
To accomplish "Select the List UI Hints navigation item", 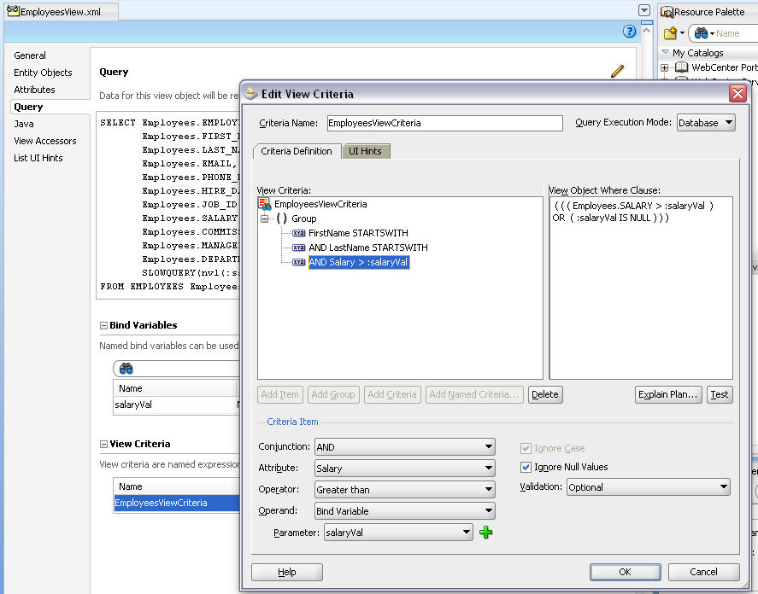I will click(38, 158).
